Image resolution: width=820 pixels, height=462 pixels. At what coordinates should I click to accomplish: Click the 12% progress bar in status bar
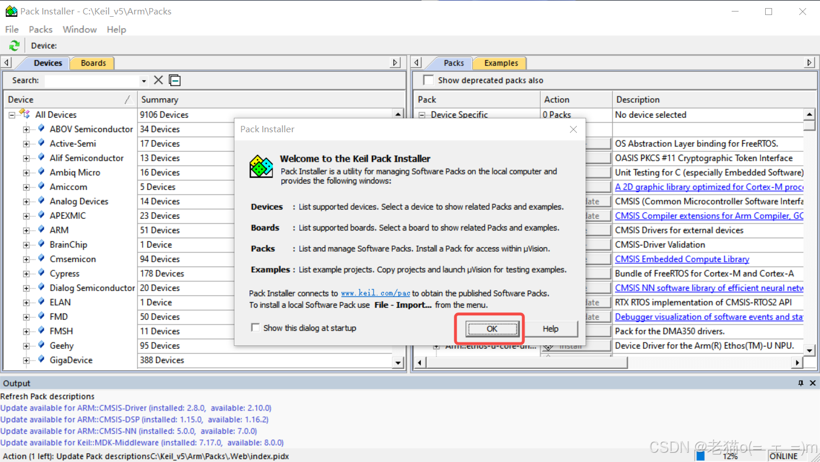730,456
